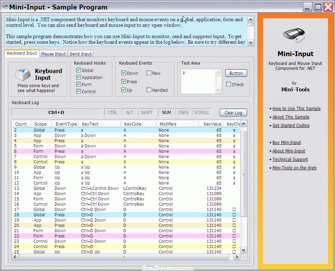This screenshot has width=335, height=271.
Task: Click the log list scroll down arrow
Action: tap(243, 250)
